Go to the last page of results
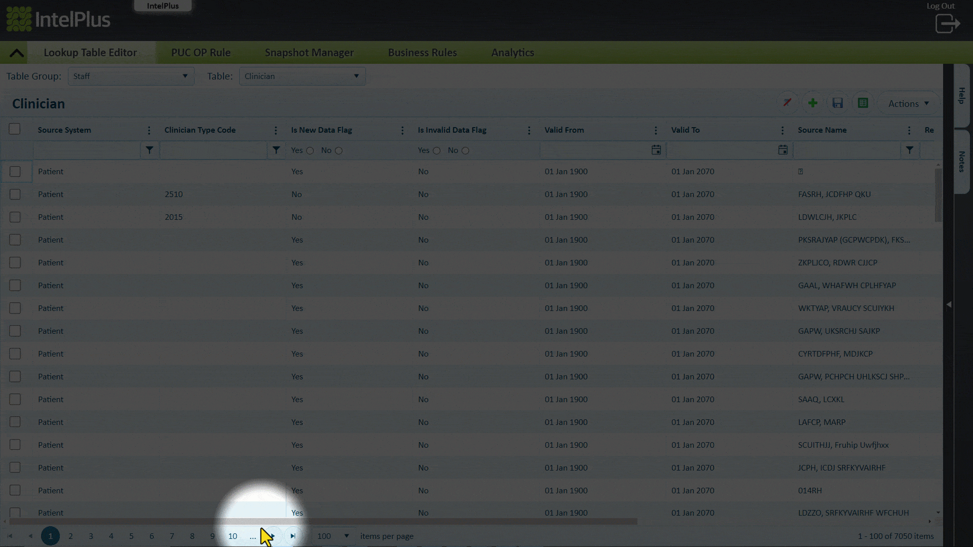The width and height of the screenshot is (973, 547). pos(293,536)
